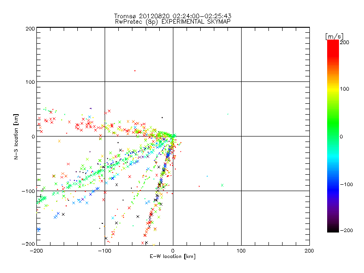Click the x-axis tick label '0' below the plot

coord(173,251)
